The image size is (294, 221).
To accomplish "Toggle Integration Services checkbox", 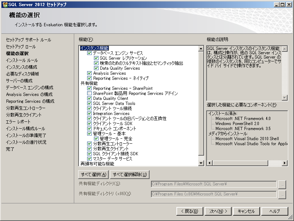I will (90, 114).
